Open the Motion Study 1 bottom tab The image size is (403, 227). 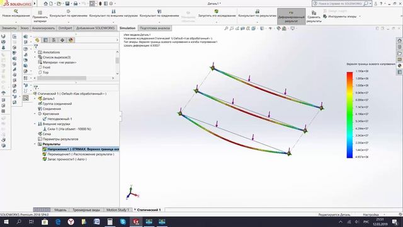(x=118, y=210)
